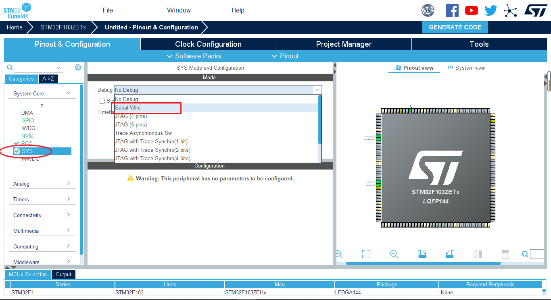551x300 pixels.
Task: Expand the Computing category
Action: tap(42, 246)
